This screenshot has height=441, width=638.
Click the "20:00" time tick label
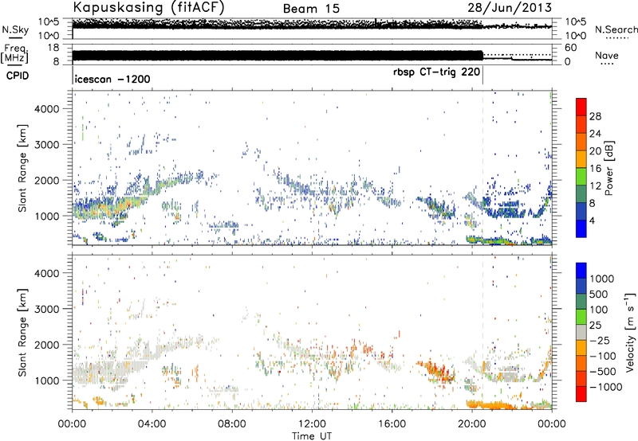click(472, 424)
